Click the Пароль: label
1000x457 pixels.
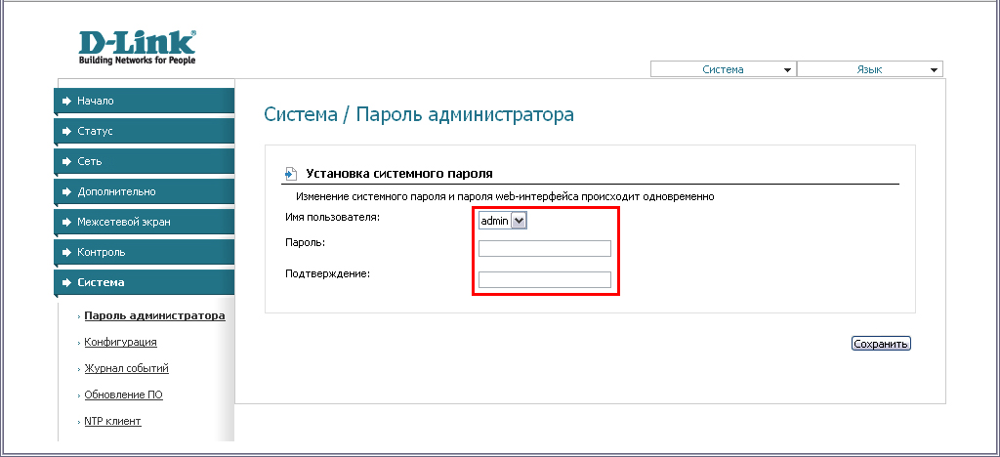(x=305, y=243)
